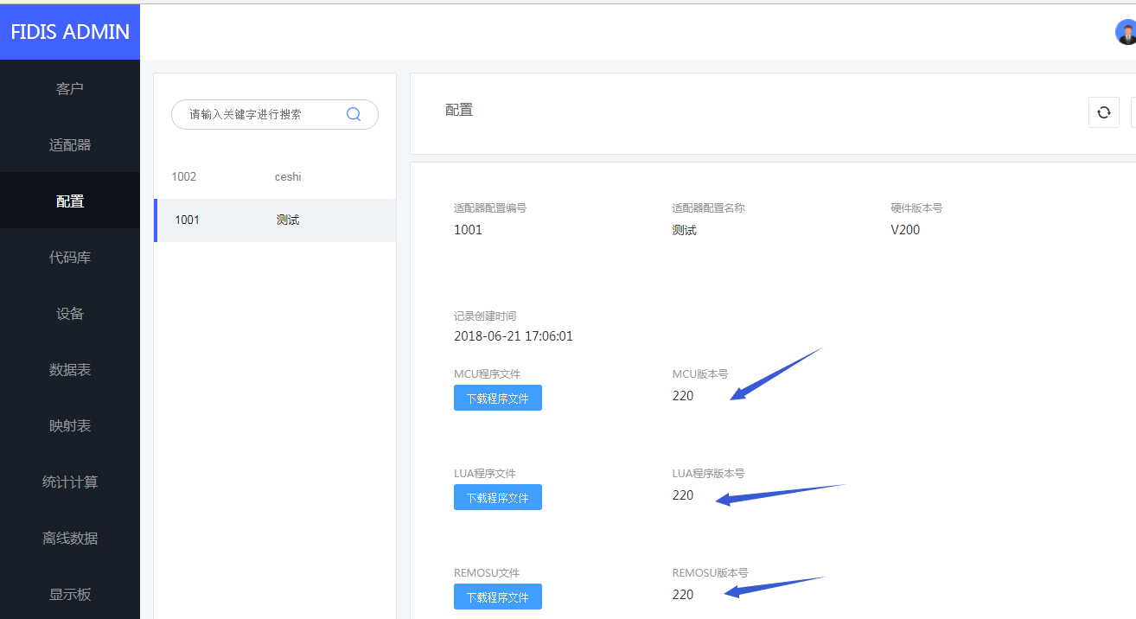The height and width of the screenshot is (619, 1136).
Task: Open the 客户 menu item
Action: pos(70,89)
